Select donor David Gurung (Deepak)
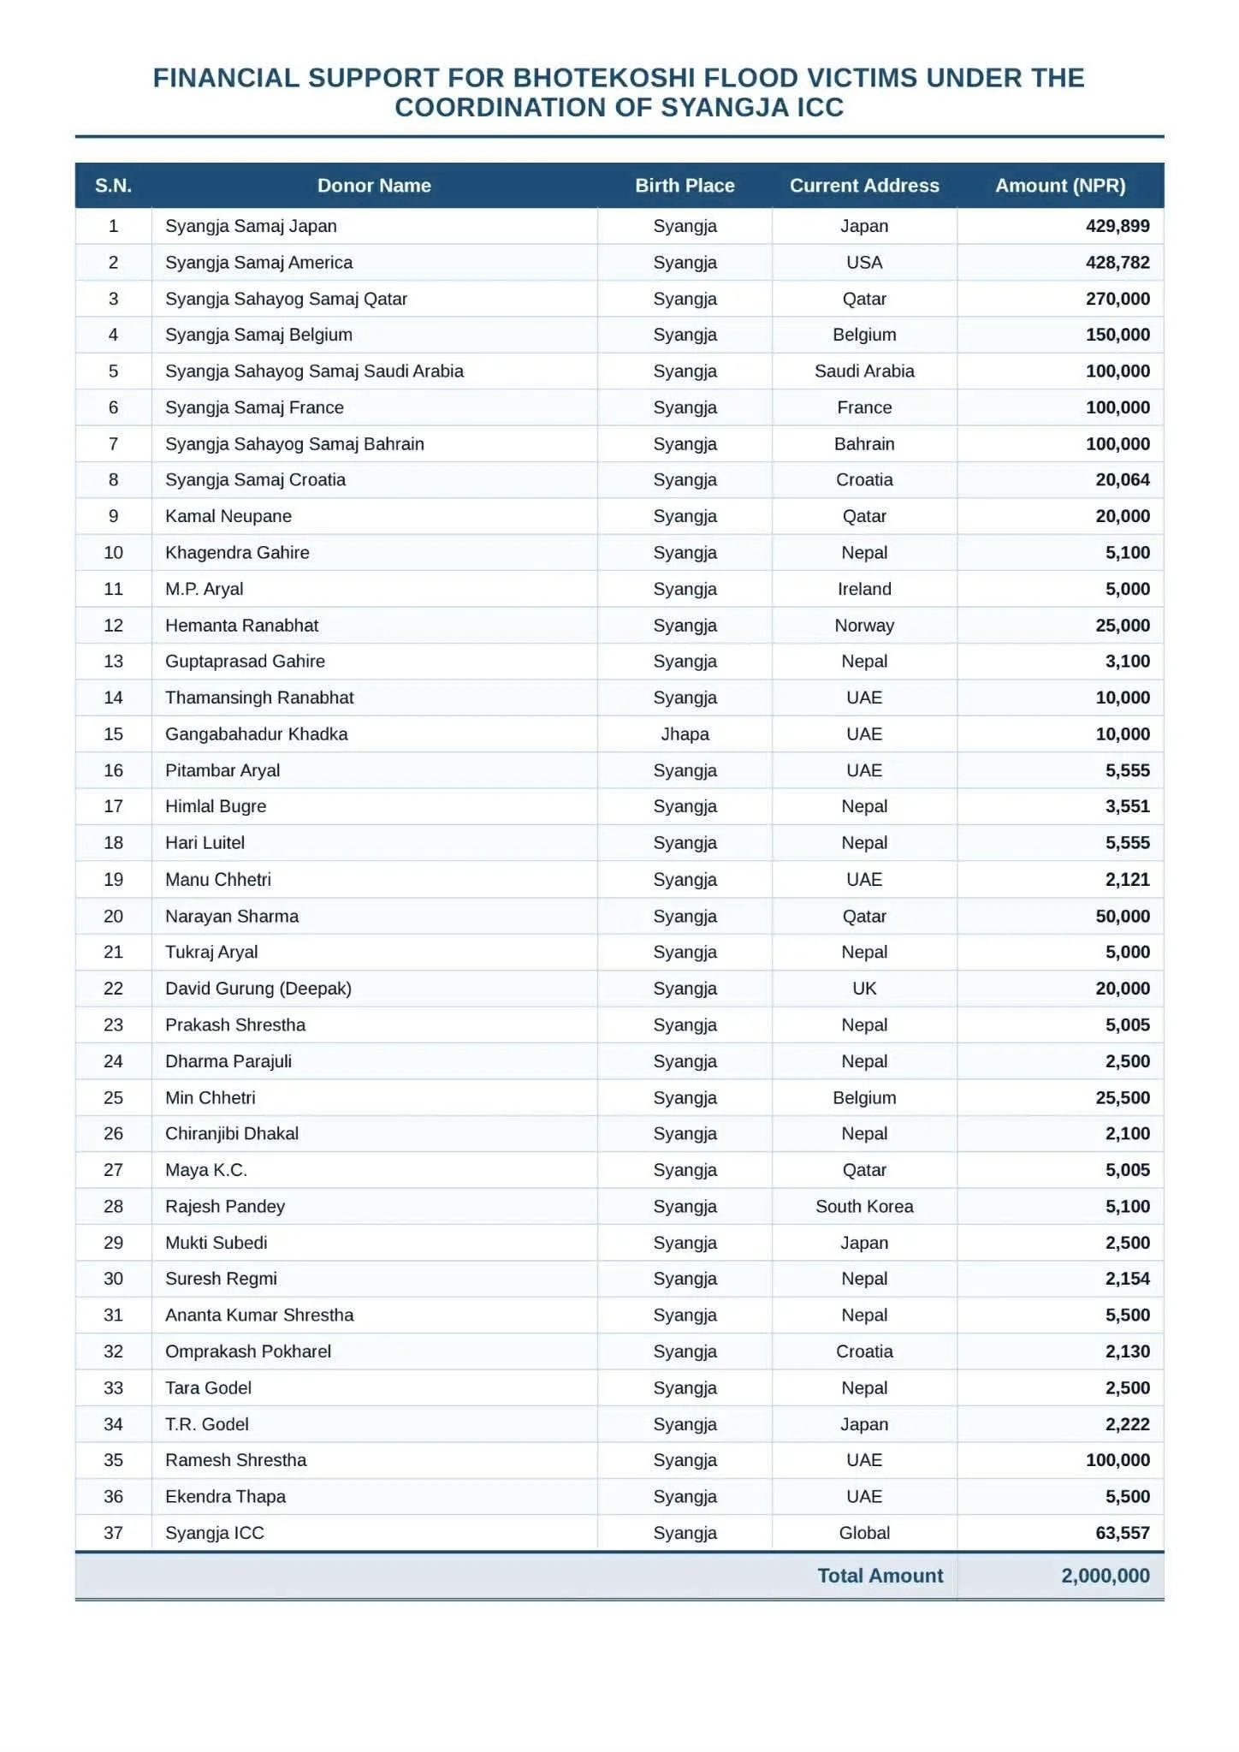 258,989
